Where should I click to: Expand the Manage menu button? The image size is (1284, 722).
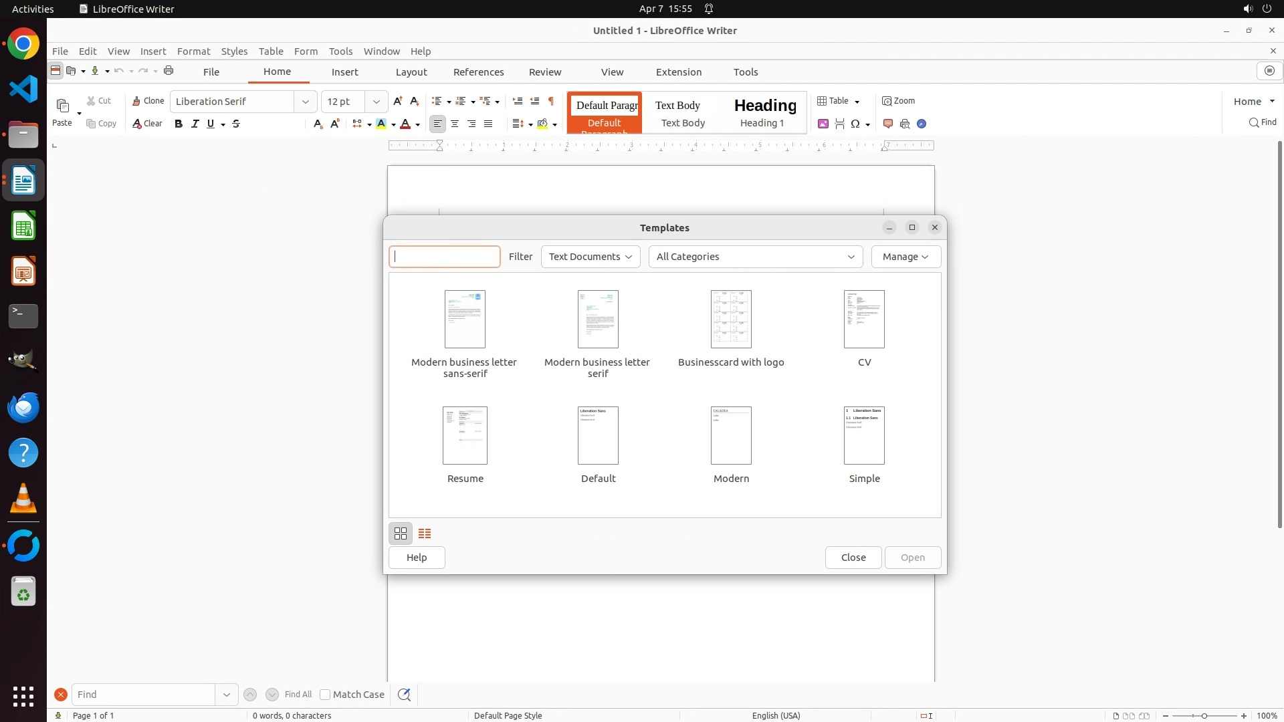coord(905,257)
